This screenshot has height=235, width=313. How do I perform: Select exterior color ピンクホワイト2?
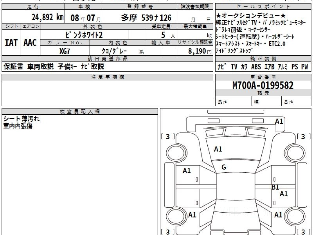[85, 34]
